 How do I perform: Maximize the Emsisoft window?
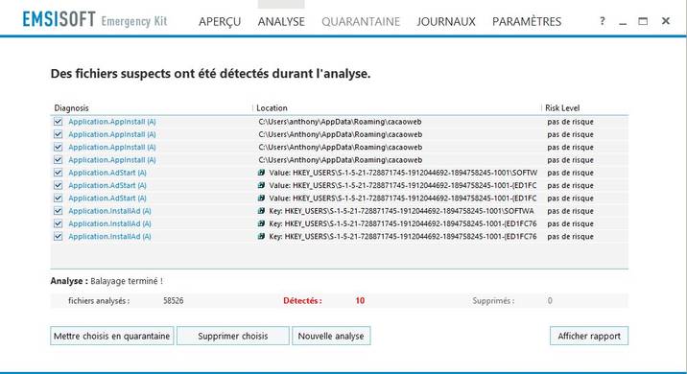click(643, 21)
